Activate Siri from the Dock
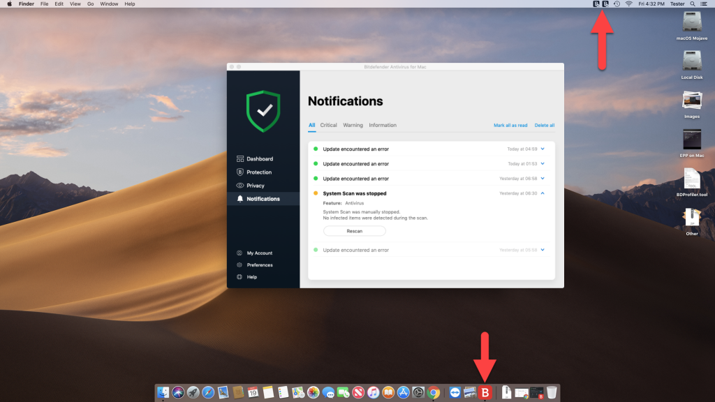This screenshot has height=402, width=715. (178, 392)
